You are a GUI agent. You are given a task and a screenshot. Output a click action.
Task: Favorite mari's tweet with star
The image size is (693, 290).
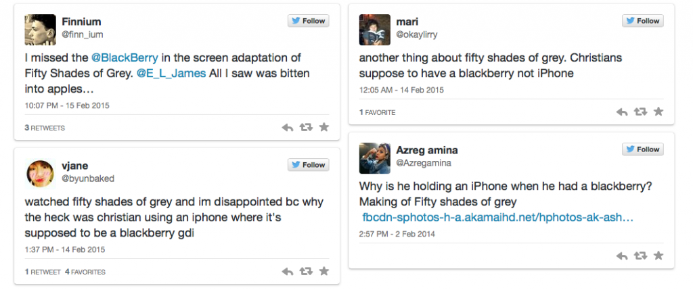658,112
